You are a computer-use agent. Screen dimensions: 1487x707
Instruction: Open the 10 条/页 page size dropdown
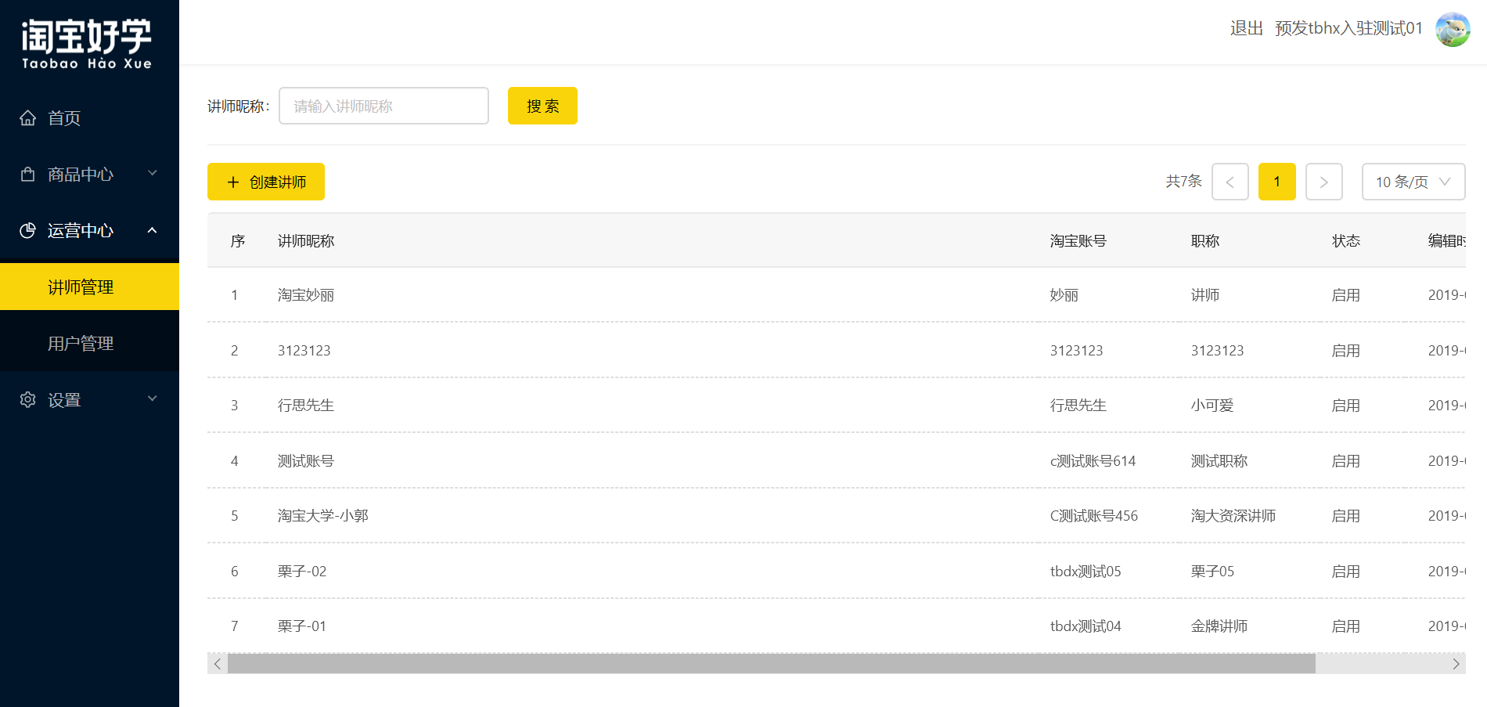coord(1413,182)
